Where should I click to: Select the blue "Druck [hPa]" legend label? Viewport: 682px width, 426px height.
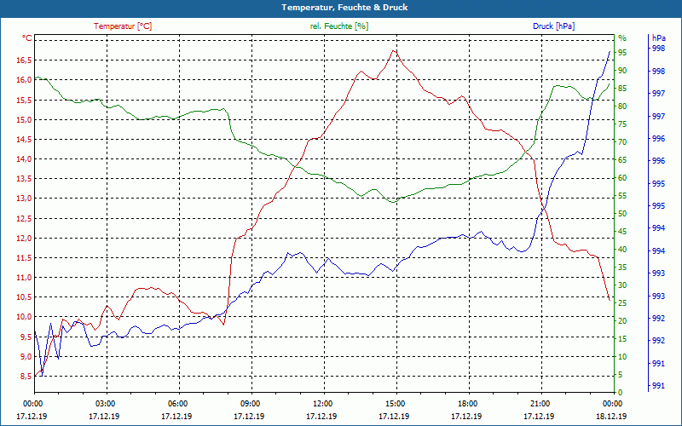click(x=553, y=26)
